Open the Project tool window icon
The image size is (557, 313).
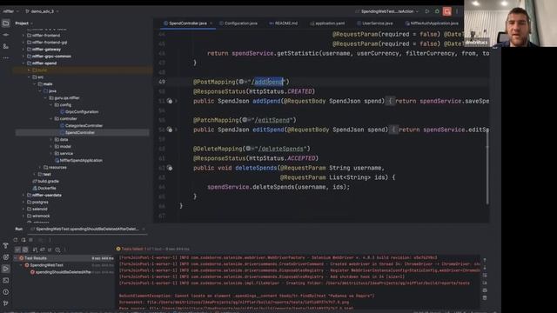pos(6,23)
